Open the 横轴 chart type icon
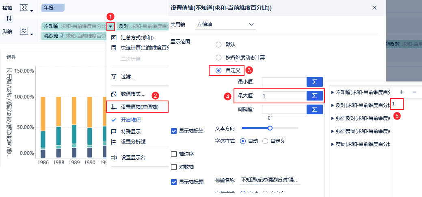 coord(26,8)
